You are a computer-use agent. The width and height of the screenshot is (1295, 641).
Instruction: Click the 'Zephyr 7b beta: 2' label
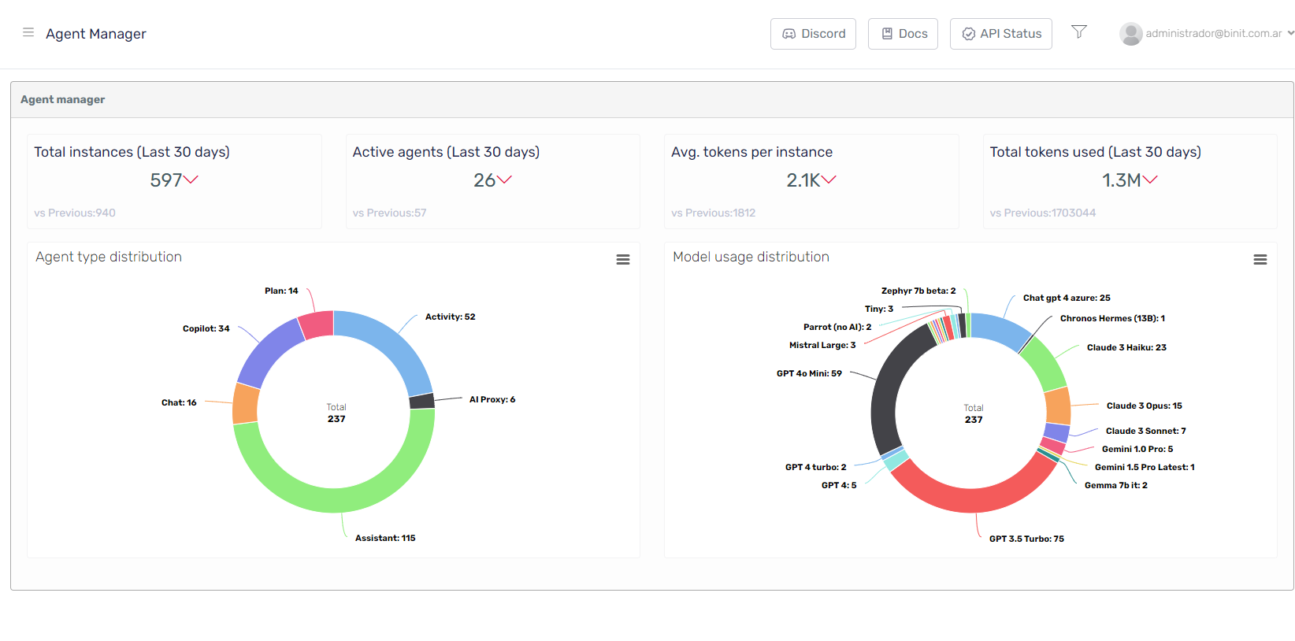coord(918,291)
